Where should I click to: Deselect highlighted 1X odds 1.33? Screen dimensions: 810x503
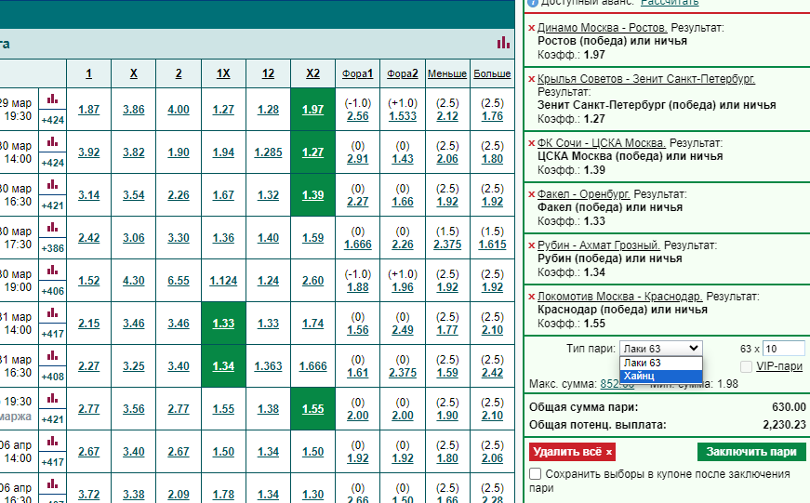coord(223,324)
